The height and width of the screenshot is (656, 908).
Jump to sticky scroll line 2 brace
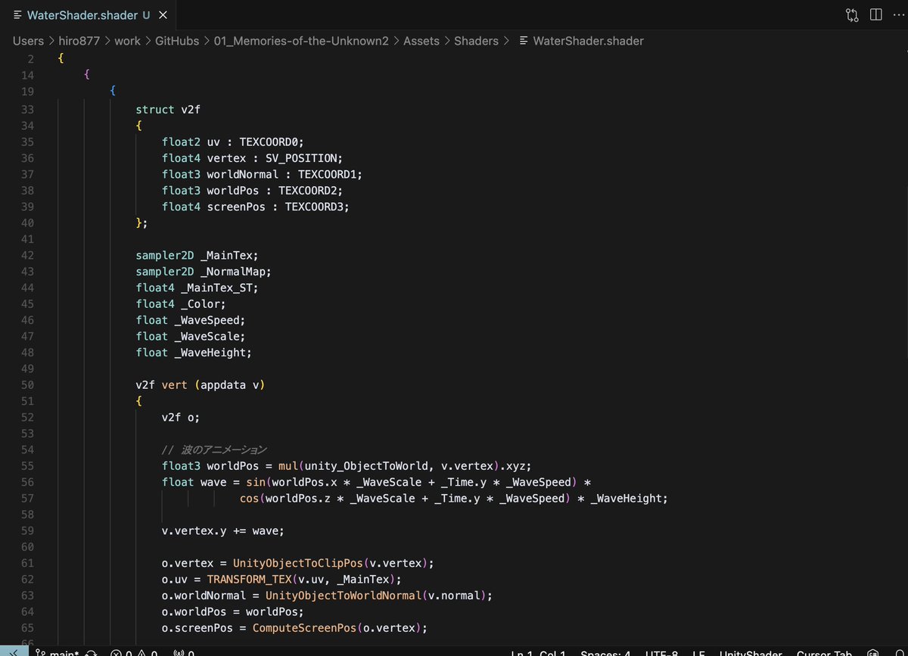click(x=61, y=58)
